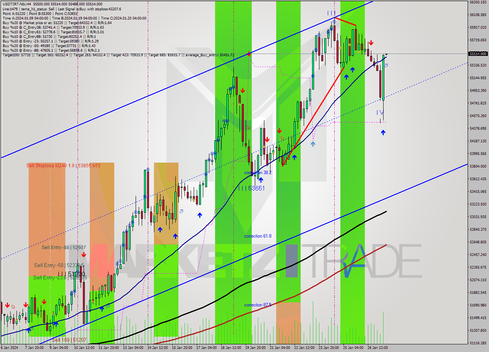Viewport: 489px width, 352px height.
Task: Select the 'correction 87.5' chart label
Action: click(x=258, y=305)
